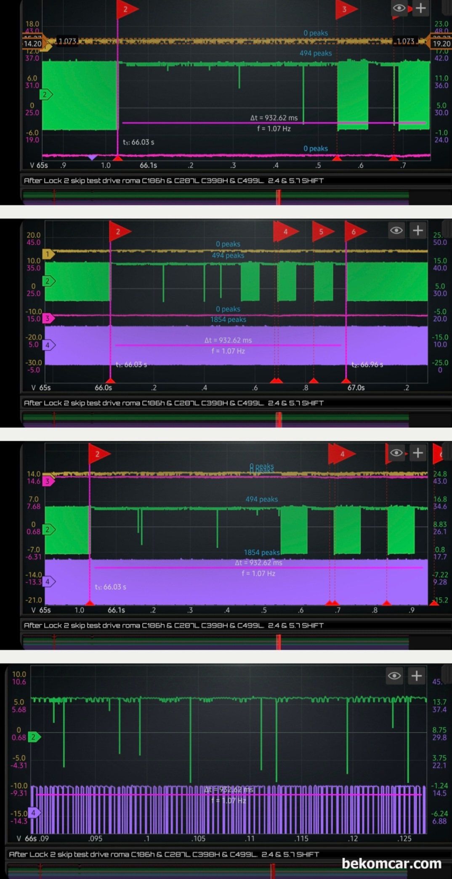Click the 'f = 1.07 Hz' readout in the second chart
Image resolution: width=452 pixels, height=879 pixels.
[x=228, y=351]
